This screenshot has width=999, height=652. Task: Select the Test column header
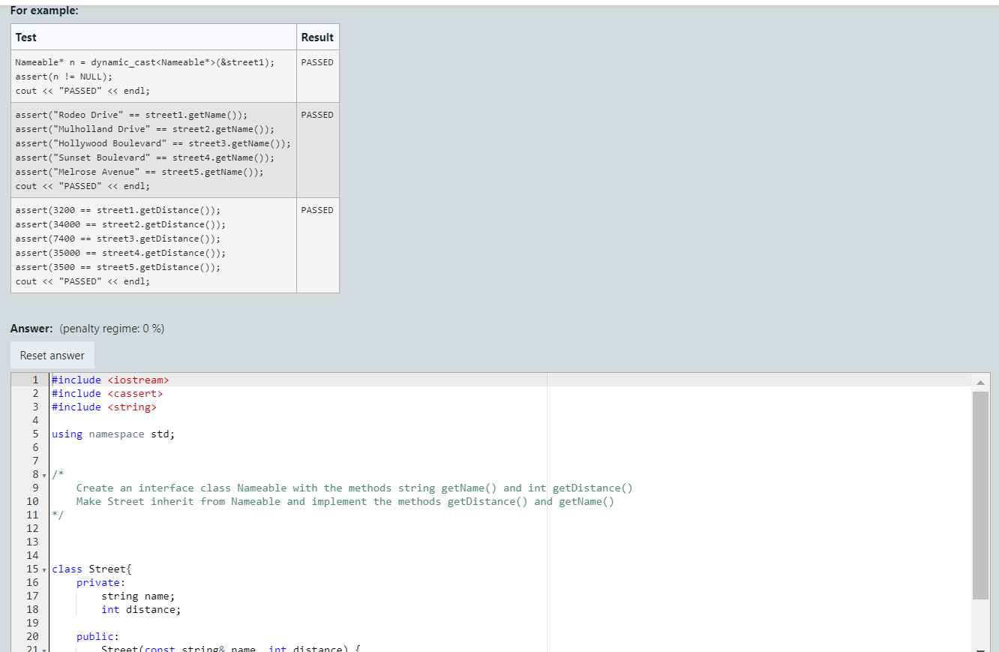26,37
